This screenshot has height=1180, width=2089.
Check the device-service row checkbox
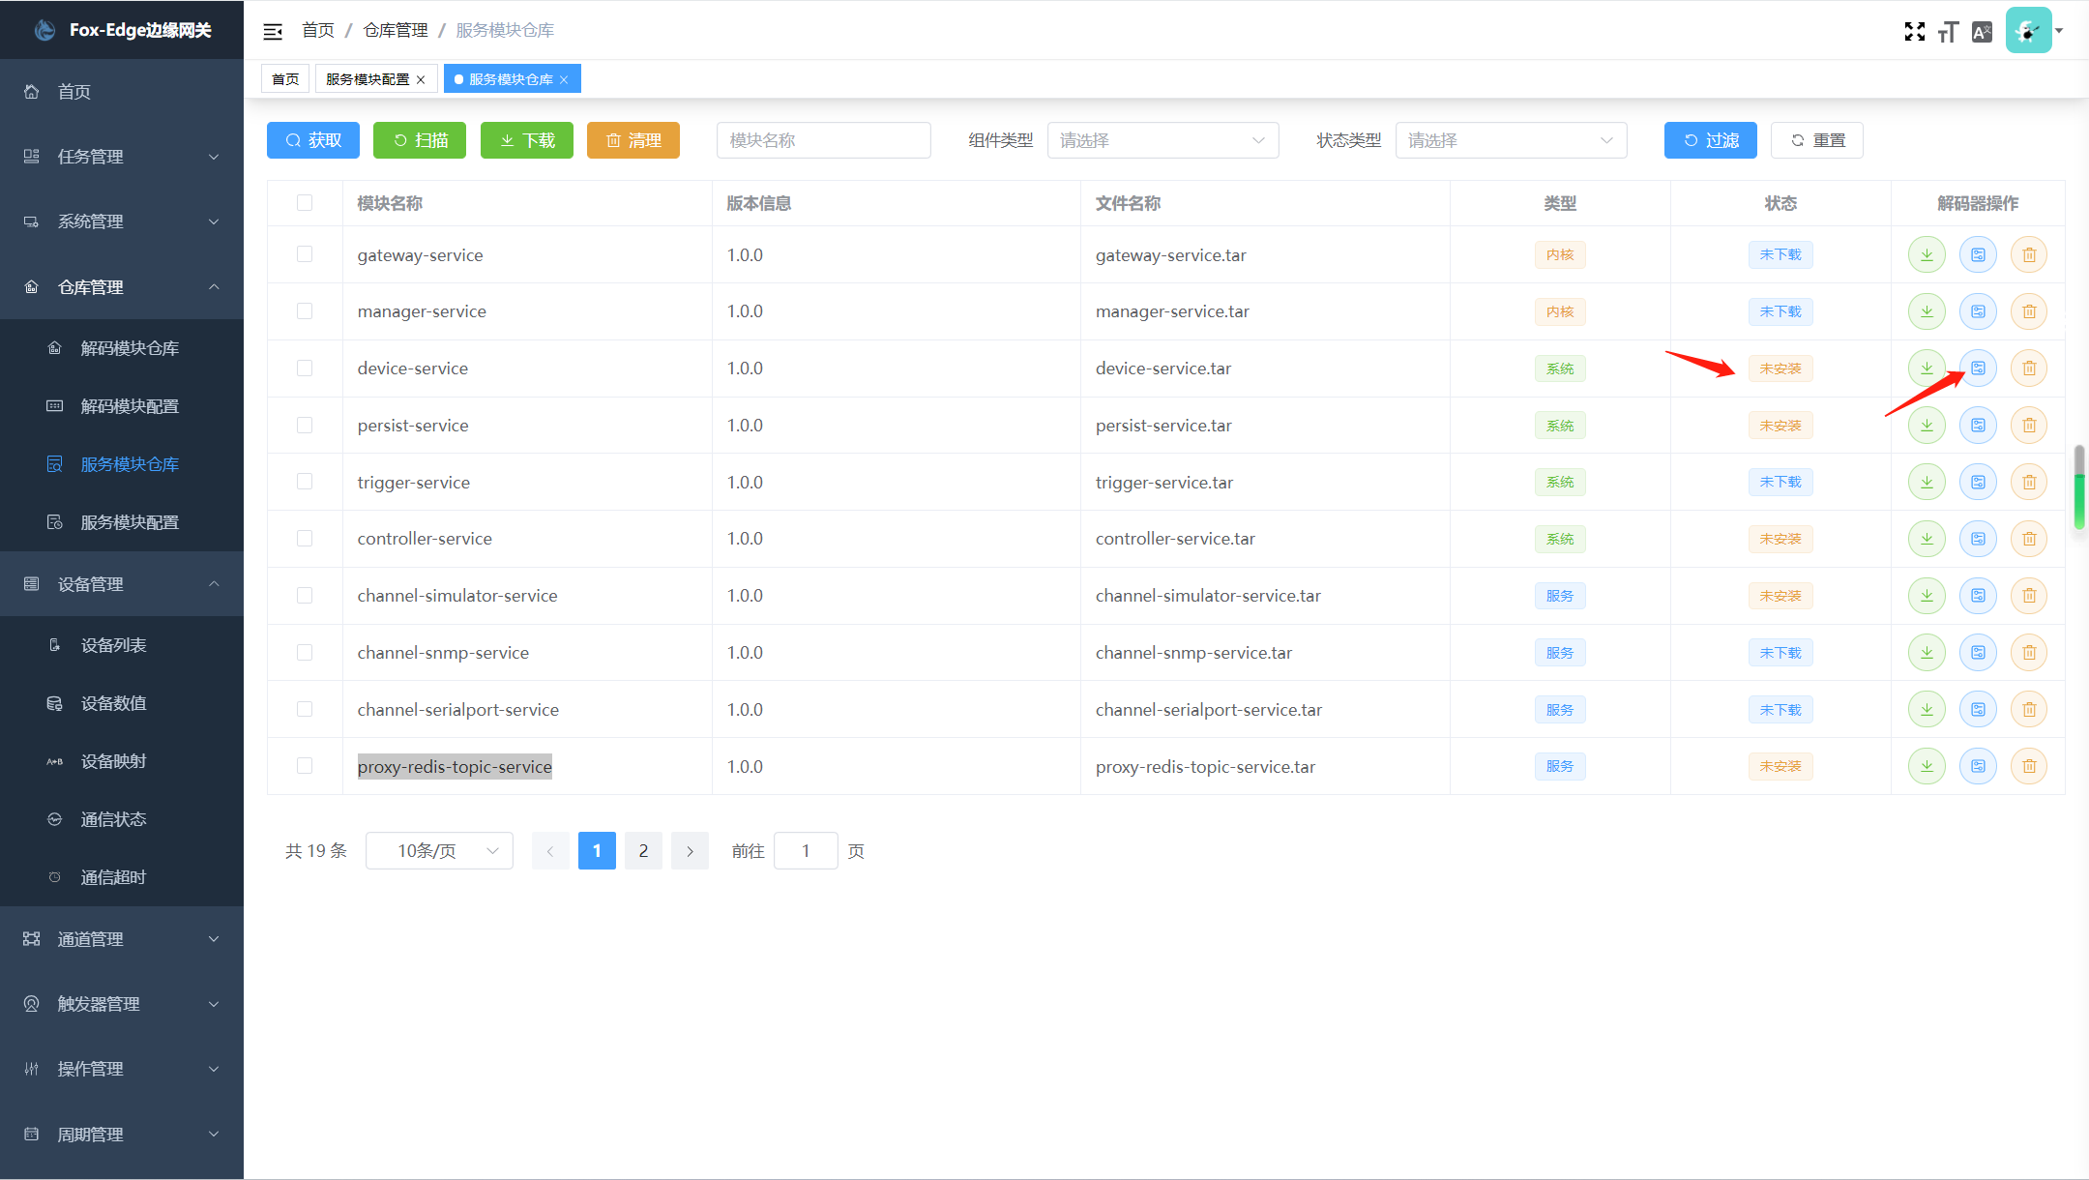(x=305, y=368)
